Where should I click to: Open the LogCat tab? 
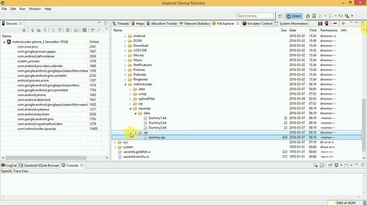pyautogui.click(x=9, y=165)
